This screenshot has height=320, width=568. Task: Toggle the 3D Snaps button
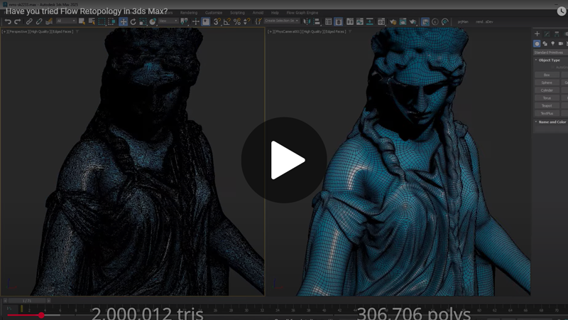pyautogui.click(x=217, y=22)
